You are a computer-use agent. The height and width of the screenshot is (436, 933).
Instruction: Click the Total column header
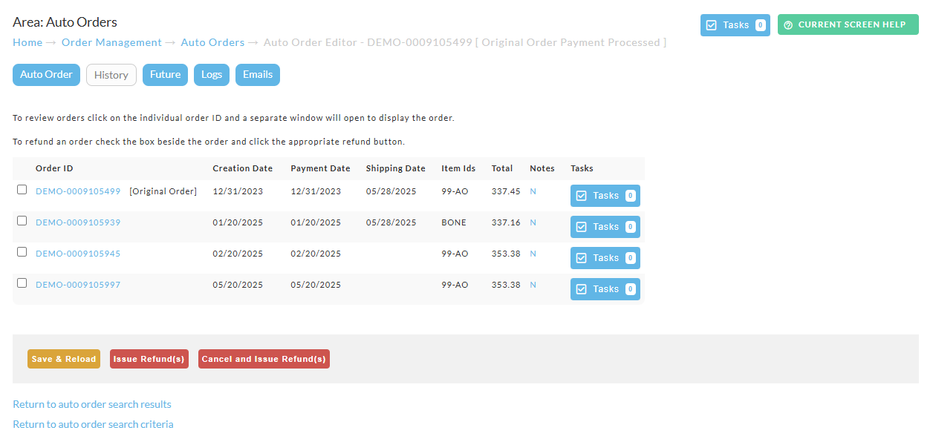(x=502, y=168)
